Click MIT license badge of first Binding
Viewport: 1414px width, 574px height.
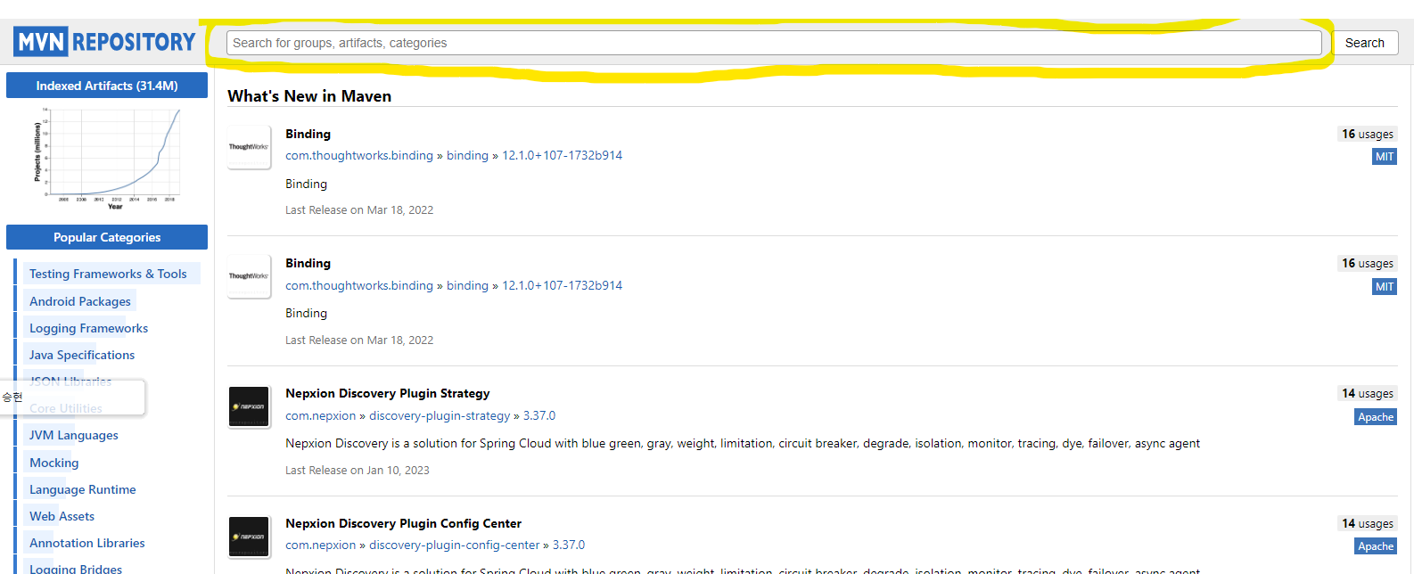point(1385,157)
